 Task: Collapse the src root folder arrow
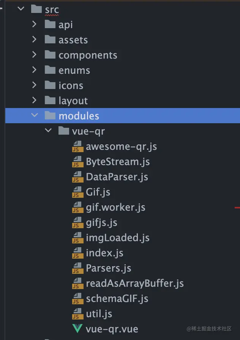point(21,8)
